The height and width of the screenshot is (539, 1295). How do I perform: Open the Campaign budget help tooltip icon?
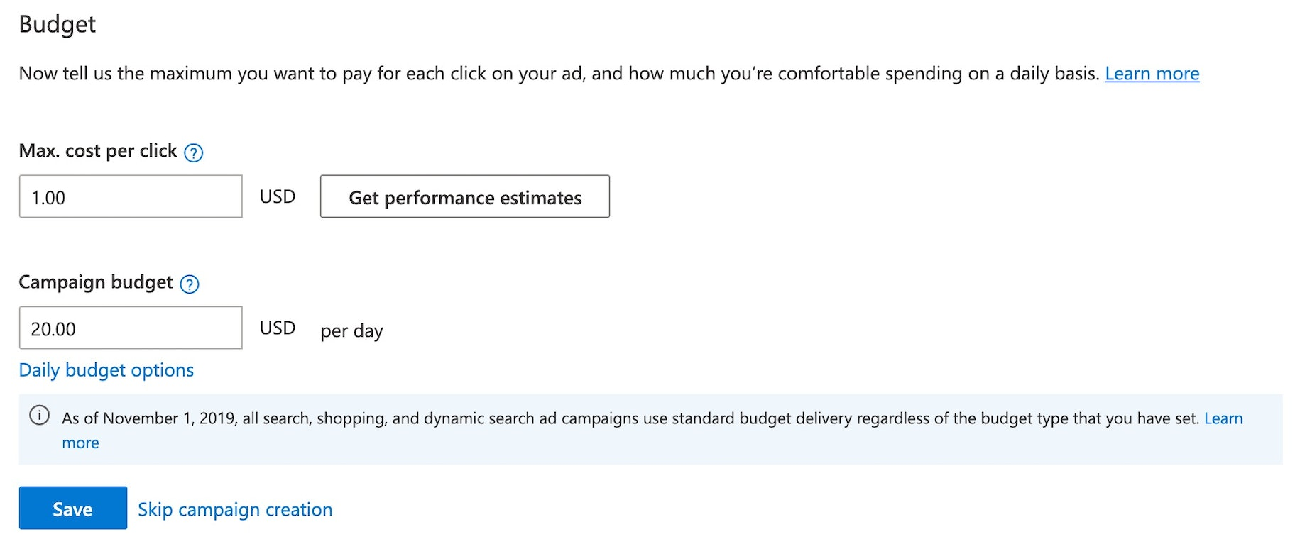point(190,284)
